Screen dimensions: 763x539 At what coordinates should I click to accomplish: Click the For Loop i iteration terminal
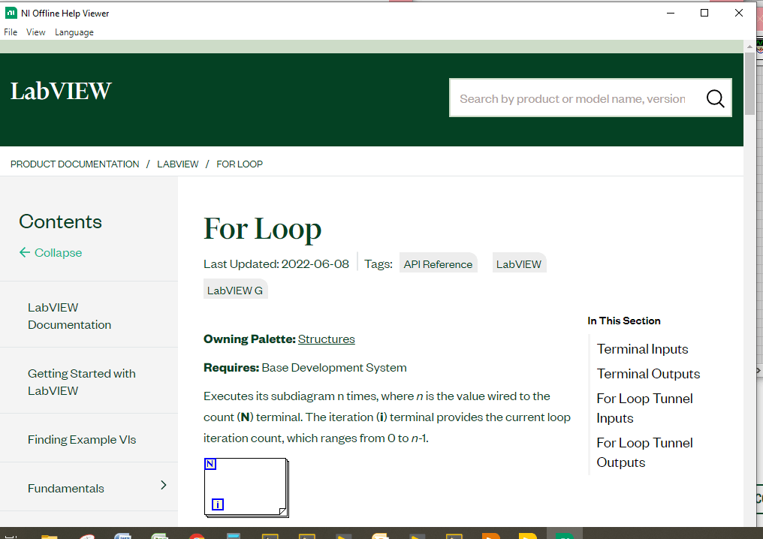218,504
